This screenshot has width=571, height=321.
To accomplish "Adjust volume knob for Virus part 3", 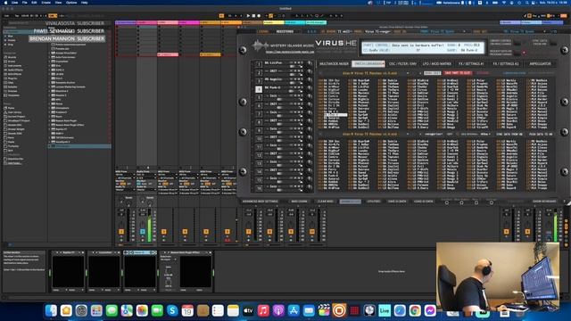I will (x=310, y=80).
